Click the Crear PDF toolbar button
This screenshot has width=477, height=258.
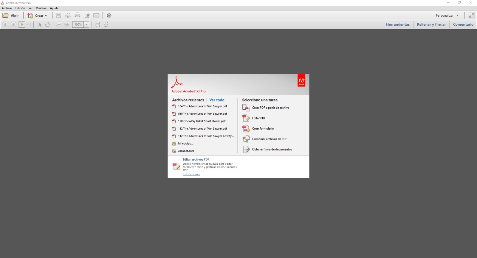(x=37, y=15)
